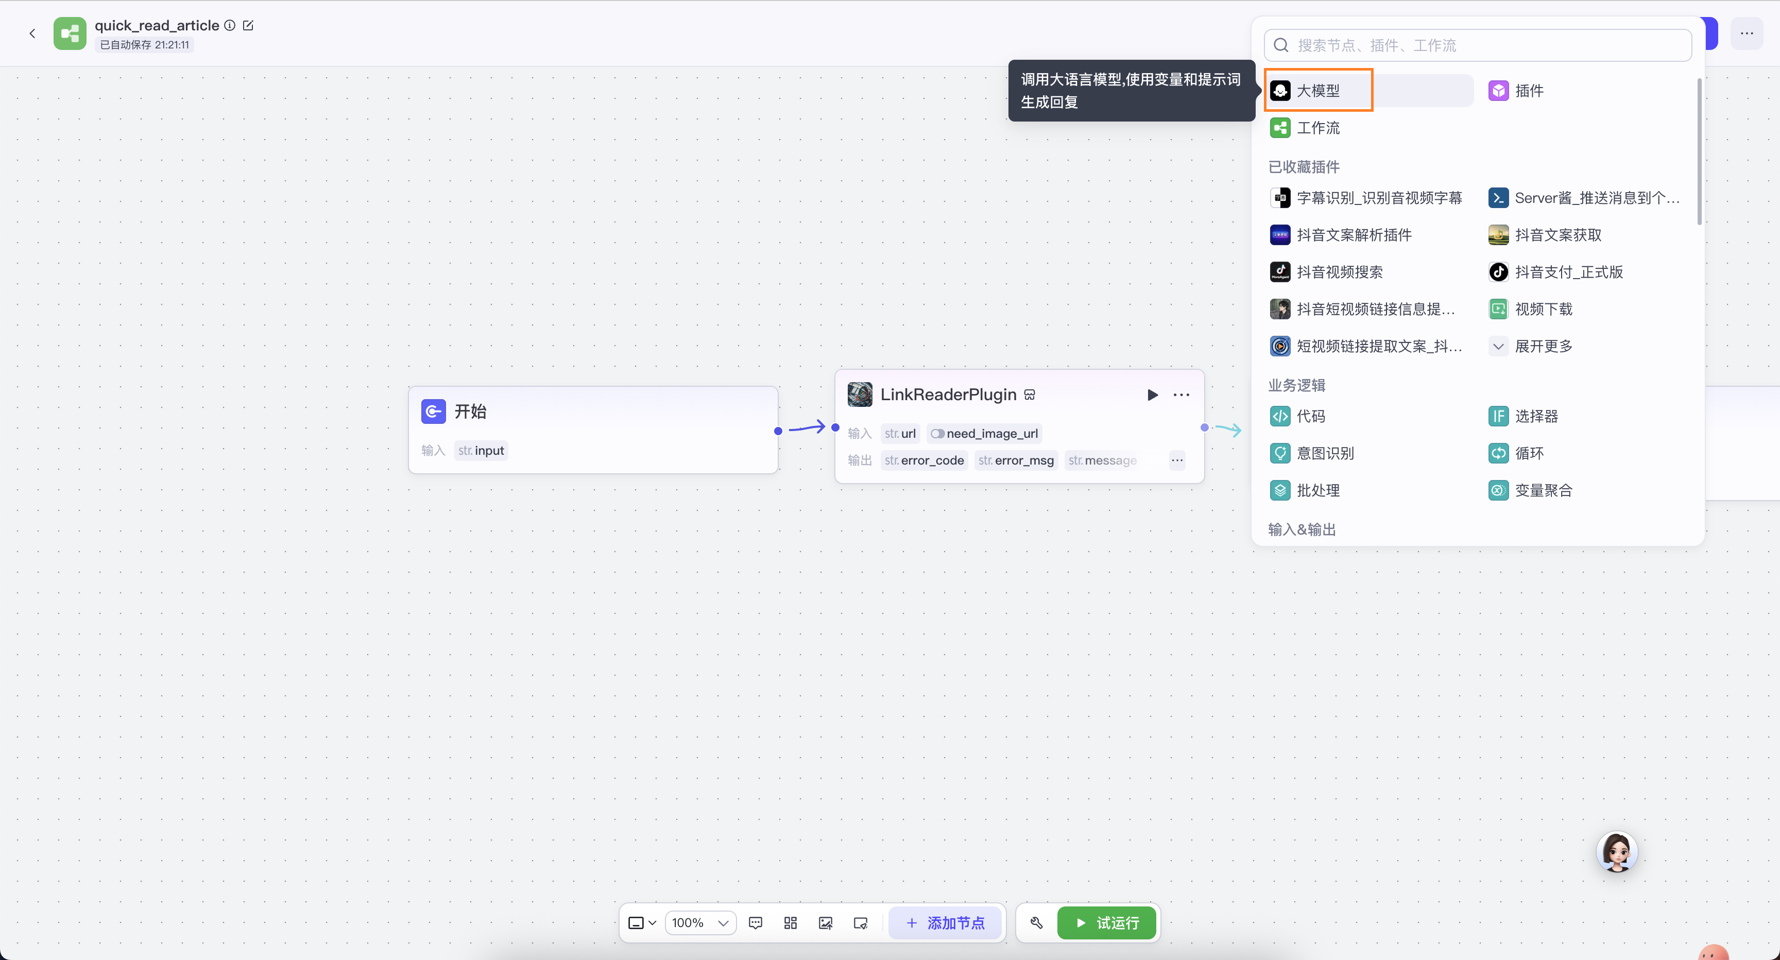Open the wrench debug tool icon
This screenshot has width=1780, height=960.
click(1036, 923)
